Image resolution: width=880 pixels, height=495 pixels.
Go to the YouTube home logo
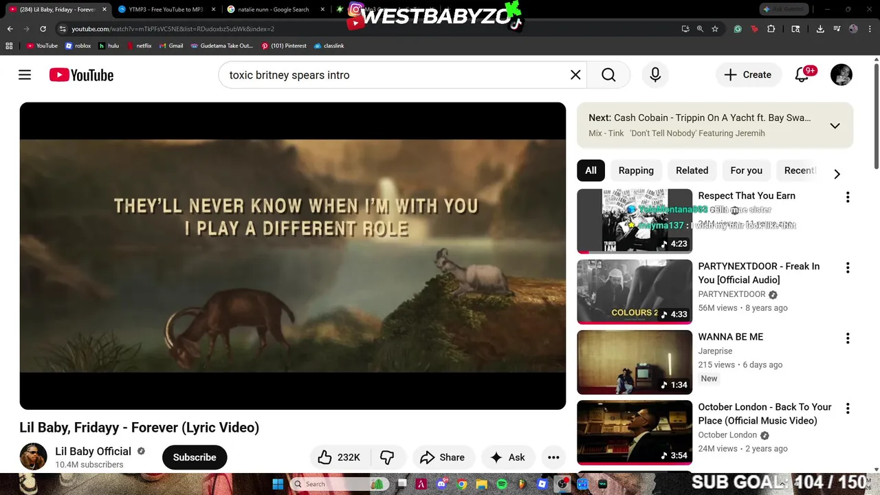(x=81, y=75)
